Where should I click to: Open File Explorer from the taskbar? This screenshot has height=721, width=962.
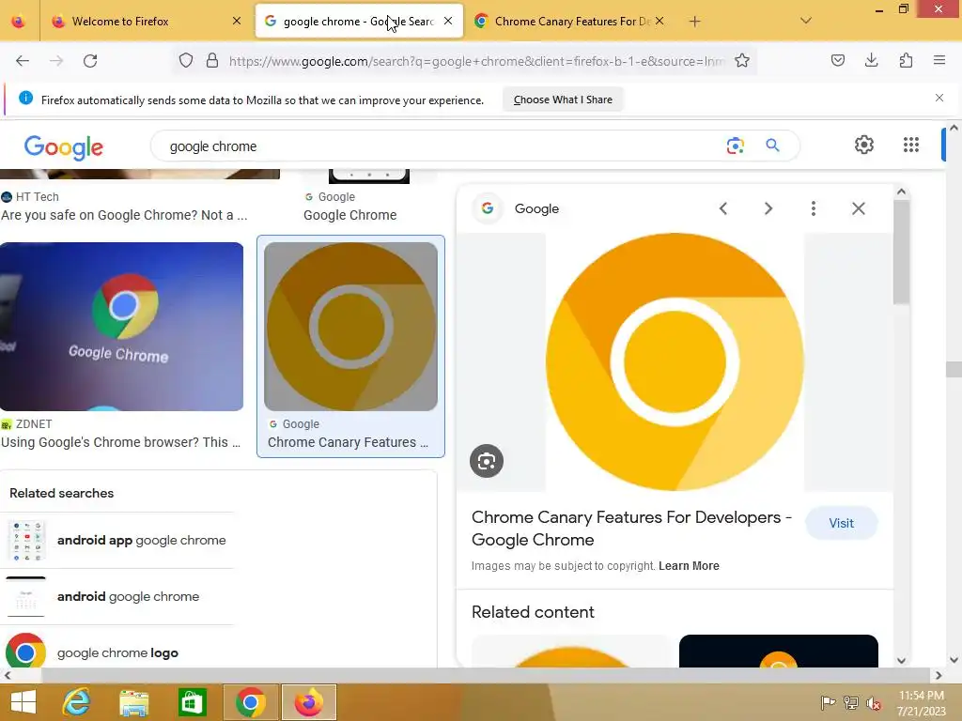pos(133,702)
